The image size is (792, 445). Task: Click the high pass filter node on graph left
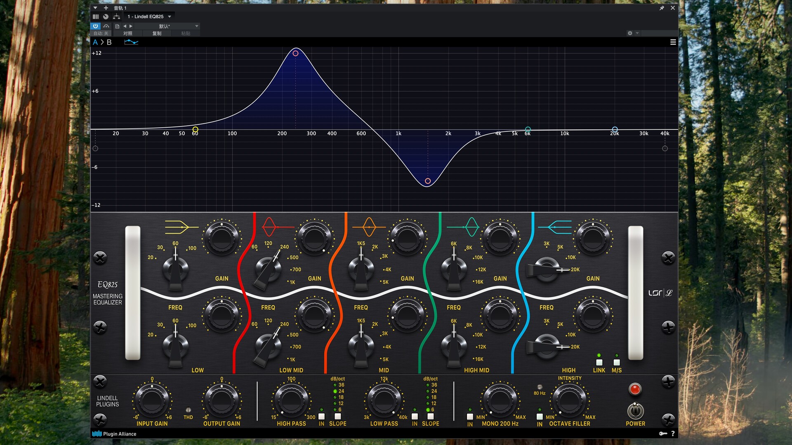pos(95,148)
